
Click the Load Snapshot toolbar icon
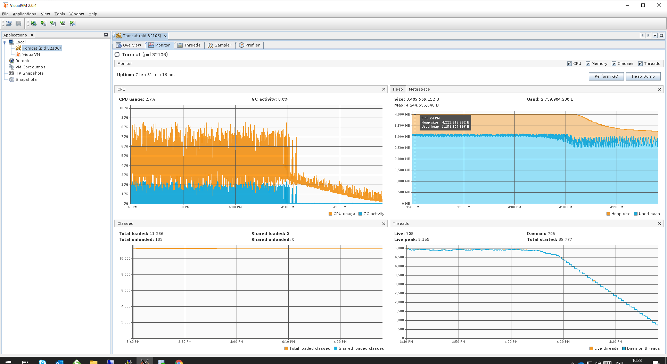9,23
